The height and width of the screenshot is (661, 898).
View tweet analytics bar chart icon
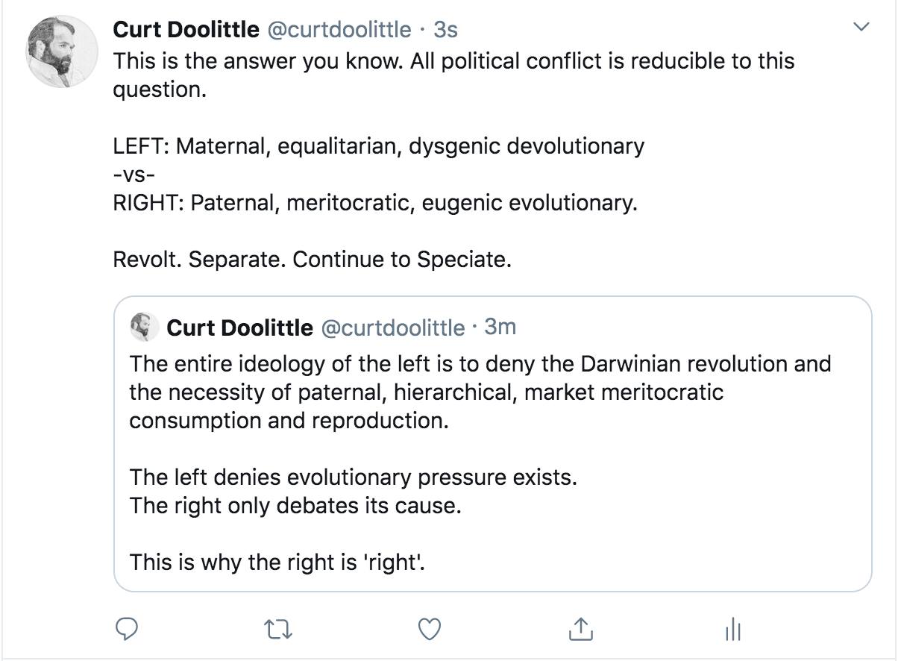tap(732, 630)
